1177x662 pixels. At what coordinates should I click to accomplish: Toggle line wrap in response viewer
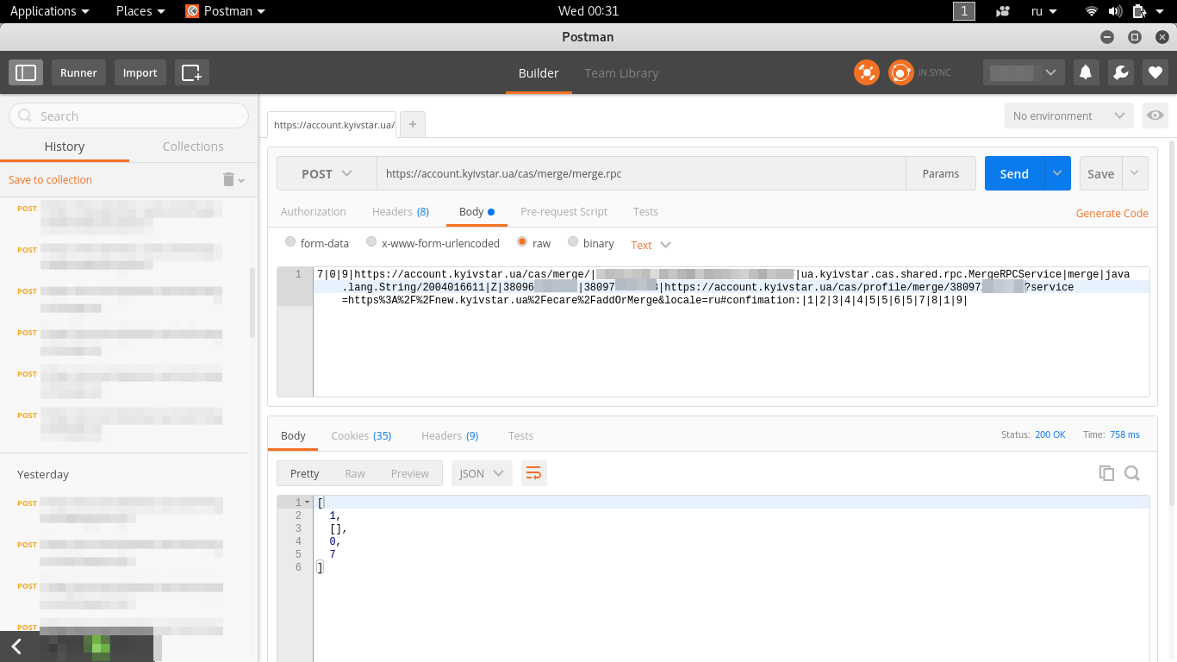coord(533,473)
